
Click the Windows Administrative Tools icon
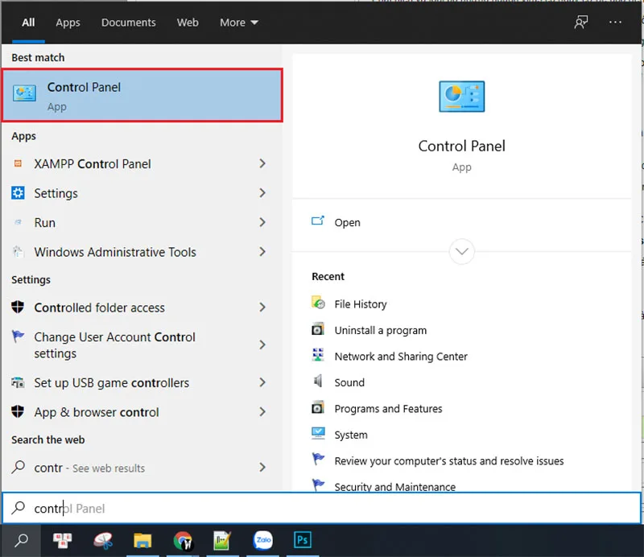coord(18,251)
